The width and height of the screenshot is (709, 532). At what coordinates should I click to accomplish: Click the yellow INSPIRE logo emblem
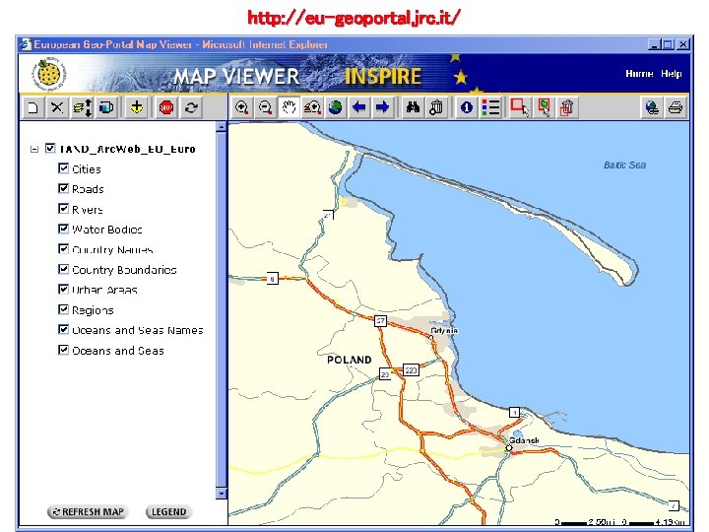click(49, 74)
